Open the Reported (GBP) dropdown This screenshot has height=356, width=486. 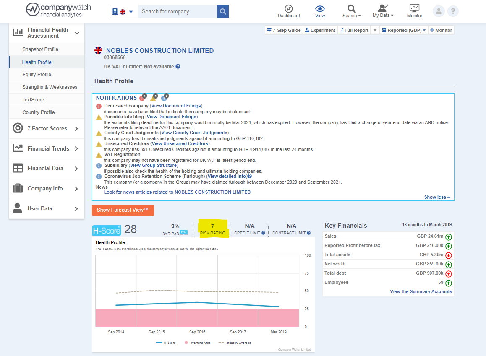(x=404, y=30)
